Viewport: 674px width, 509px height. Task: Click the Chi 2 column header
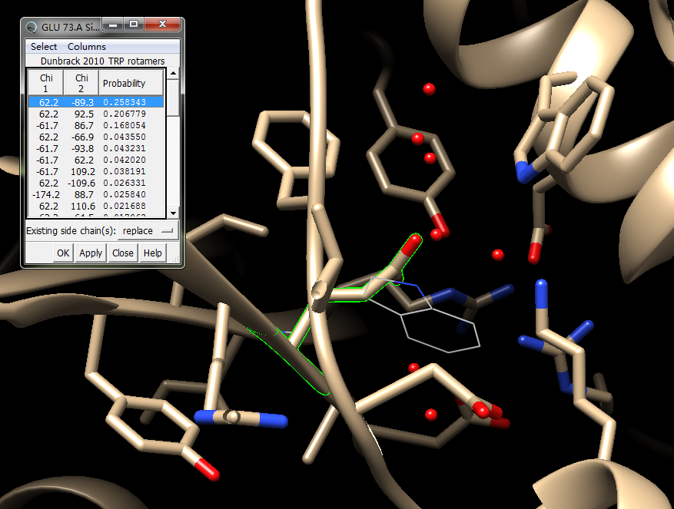click(81, 83)
